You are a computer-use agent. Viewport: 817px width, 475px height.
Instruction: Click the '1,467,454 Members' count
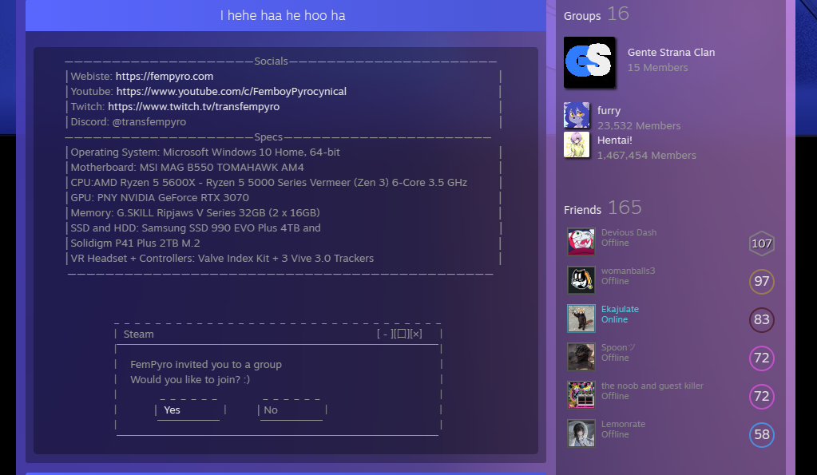tap(647, 155)
